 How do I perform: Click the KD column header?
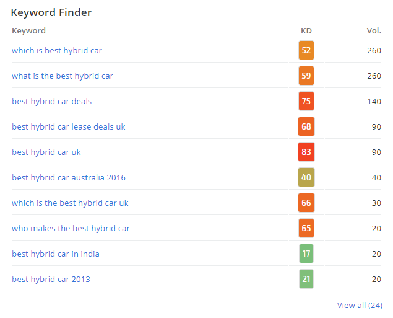point(306,31)
